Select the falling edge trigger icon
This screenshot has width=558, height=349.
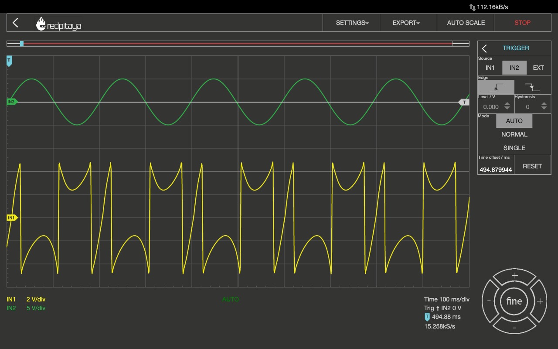coord(532,87)
